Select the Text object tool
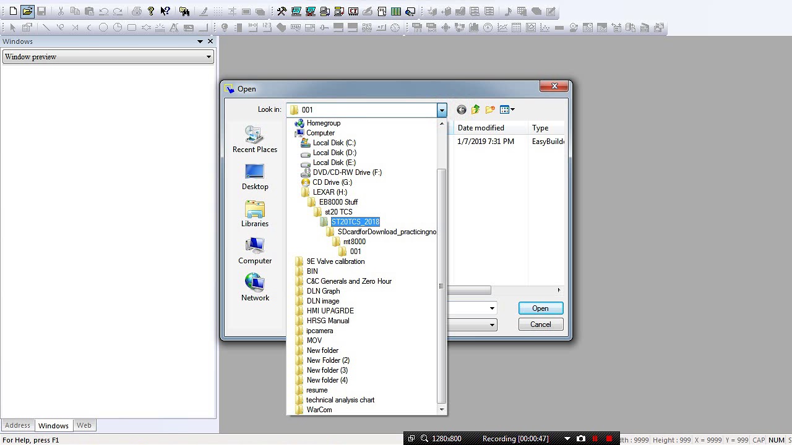 pos(174,27)
